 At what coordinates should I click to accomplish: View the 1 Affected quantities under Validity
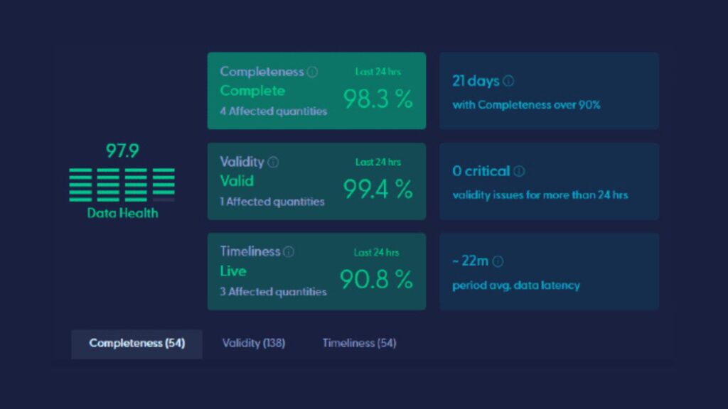(x=272, y=202)
